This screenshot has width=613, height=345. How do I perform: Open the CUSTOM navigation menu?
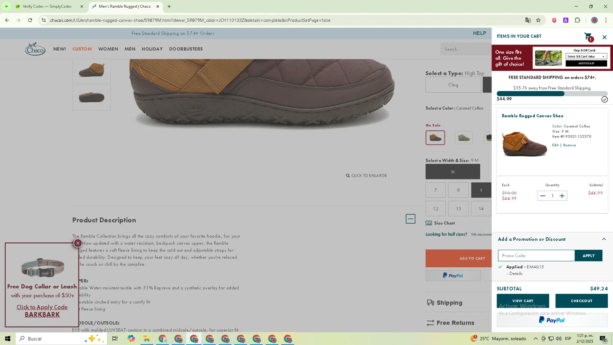click(x=82, y=49)
